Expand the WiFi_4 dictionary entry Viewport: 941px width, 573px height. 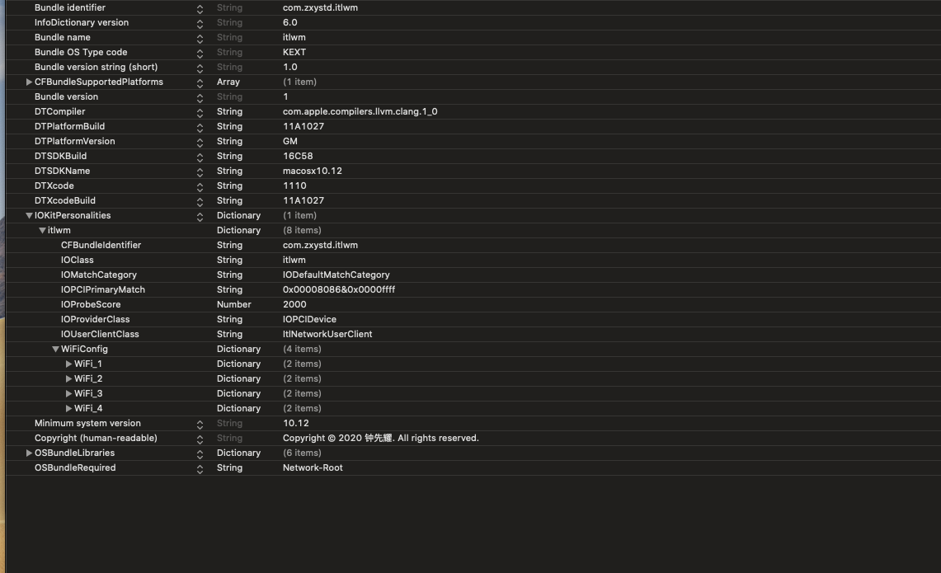68,408
